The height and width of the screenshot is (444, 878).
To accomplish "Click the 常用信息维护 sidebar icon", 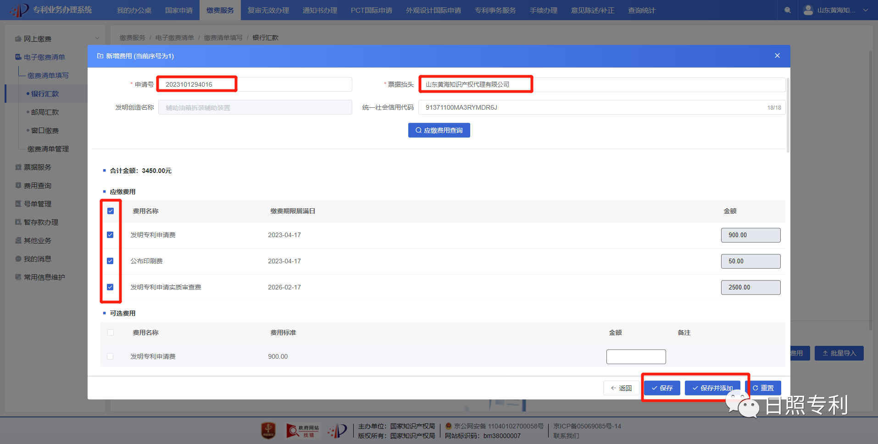I will [x=18, y=277].
